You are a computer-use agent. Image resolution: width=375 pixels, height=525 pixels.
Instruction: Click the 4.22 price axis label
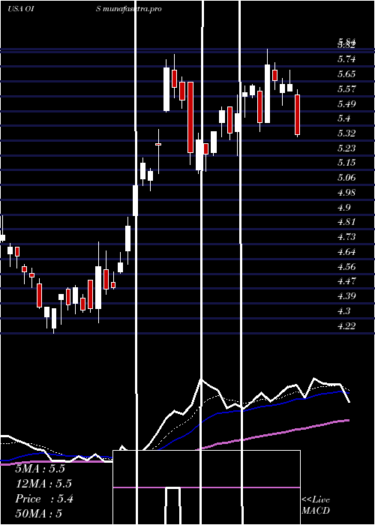pyautogui.click(x=346, y=325)
